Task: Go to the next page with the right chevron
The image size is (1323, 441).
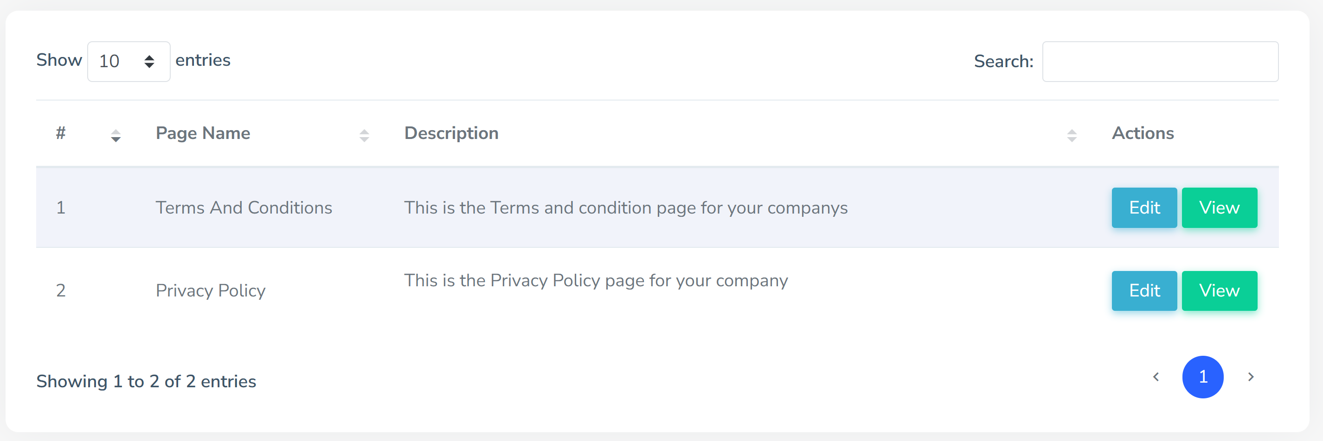Action: tap(1251, 377)
